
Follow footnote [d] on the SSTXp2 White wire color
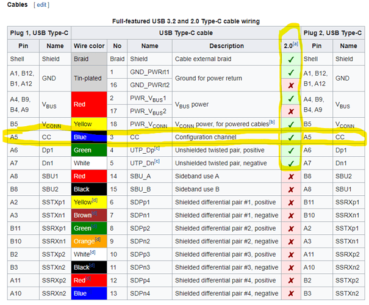[93, 253]
